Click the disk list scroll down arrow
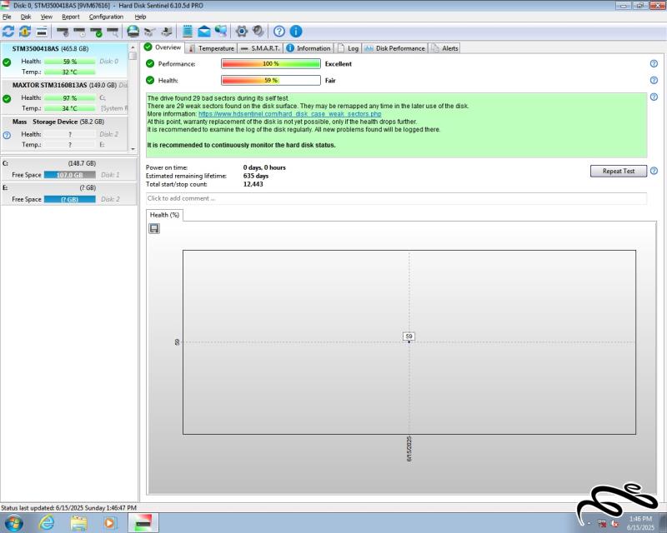The width and height of the screenshot is (667, 533). (x=133, y=149)
